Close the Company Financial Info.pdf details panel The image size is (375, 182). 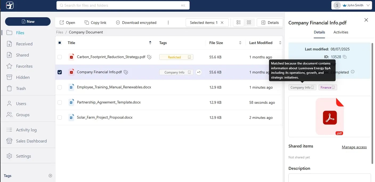(x=366, y=20)
